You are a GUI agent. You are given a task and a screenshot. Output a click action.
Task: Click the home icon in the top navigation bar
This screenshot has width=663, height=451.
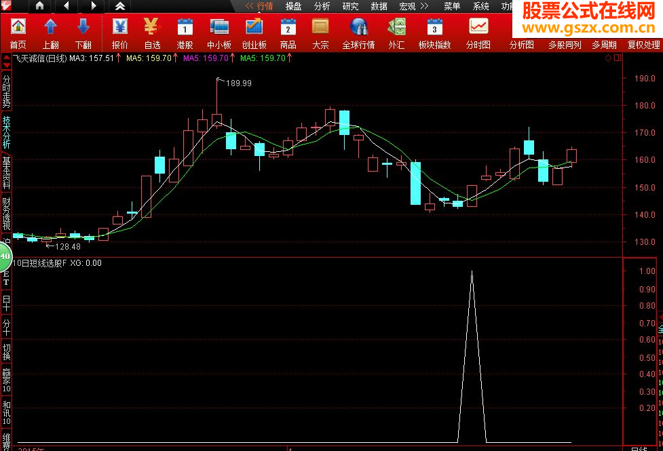[39, 6]
